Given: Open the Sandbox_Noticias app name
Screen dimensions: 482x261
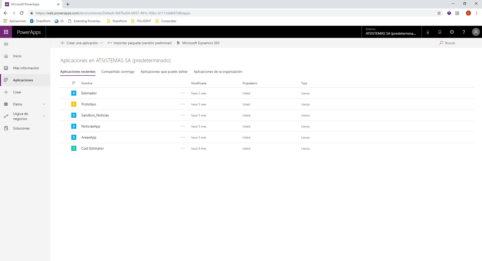Looking at the screenshot, I should (x=95, y=115).
